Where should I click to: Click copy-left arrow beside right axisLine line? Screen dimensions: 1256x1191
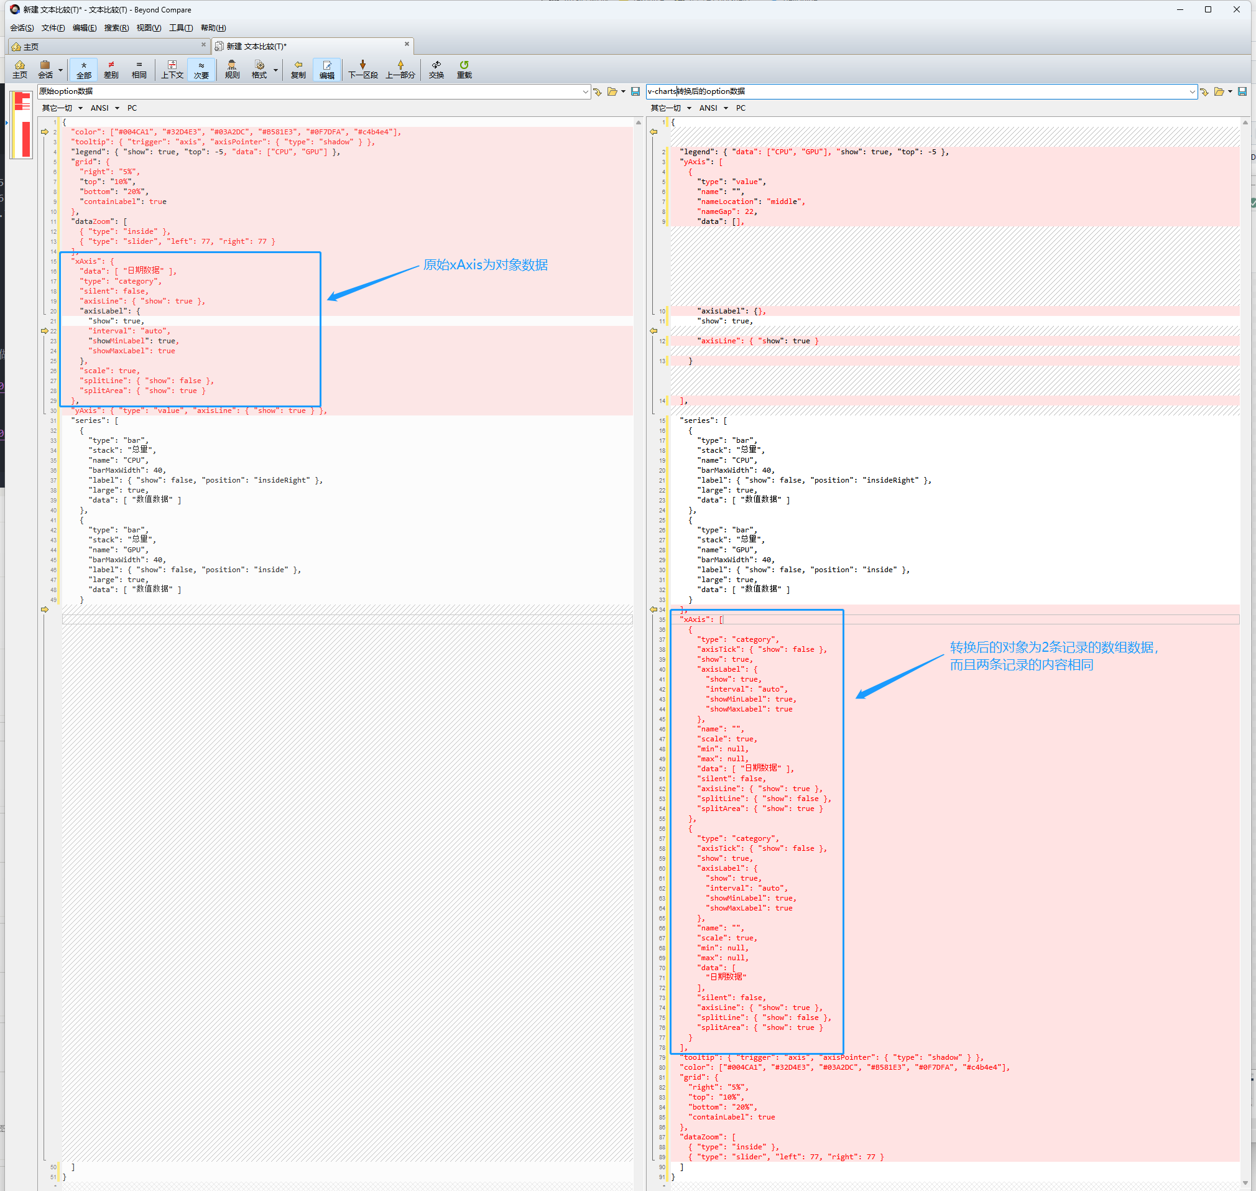pos(653,331)
